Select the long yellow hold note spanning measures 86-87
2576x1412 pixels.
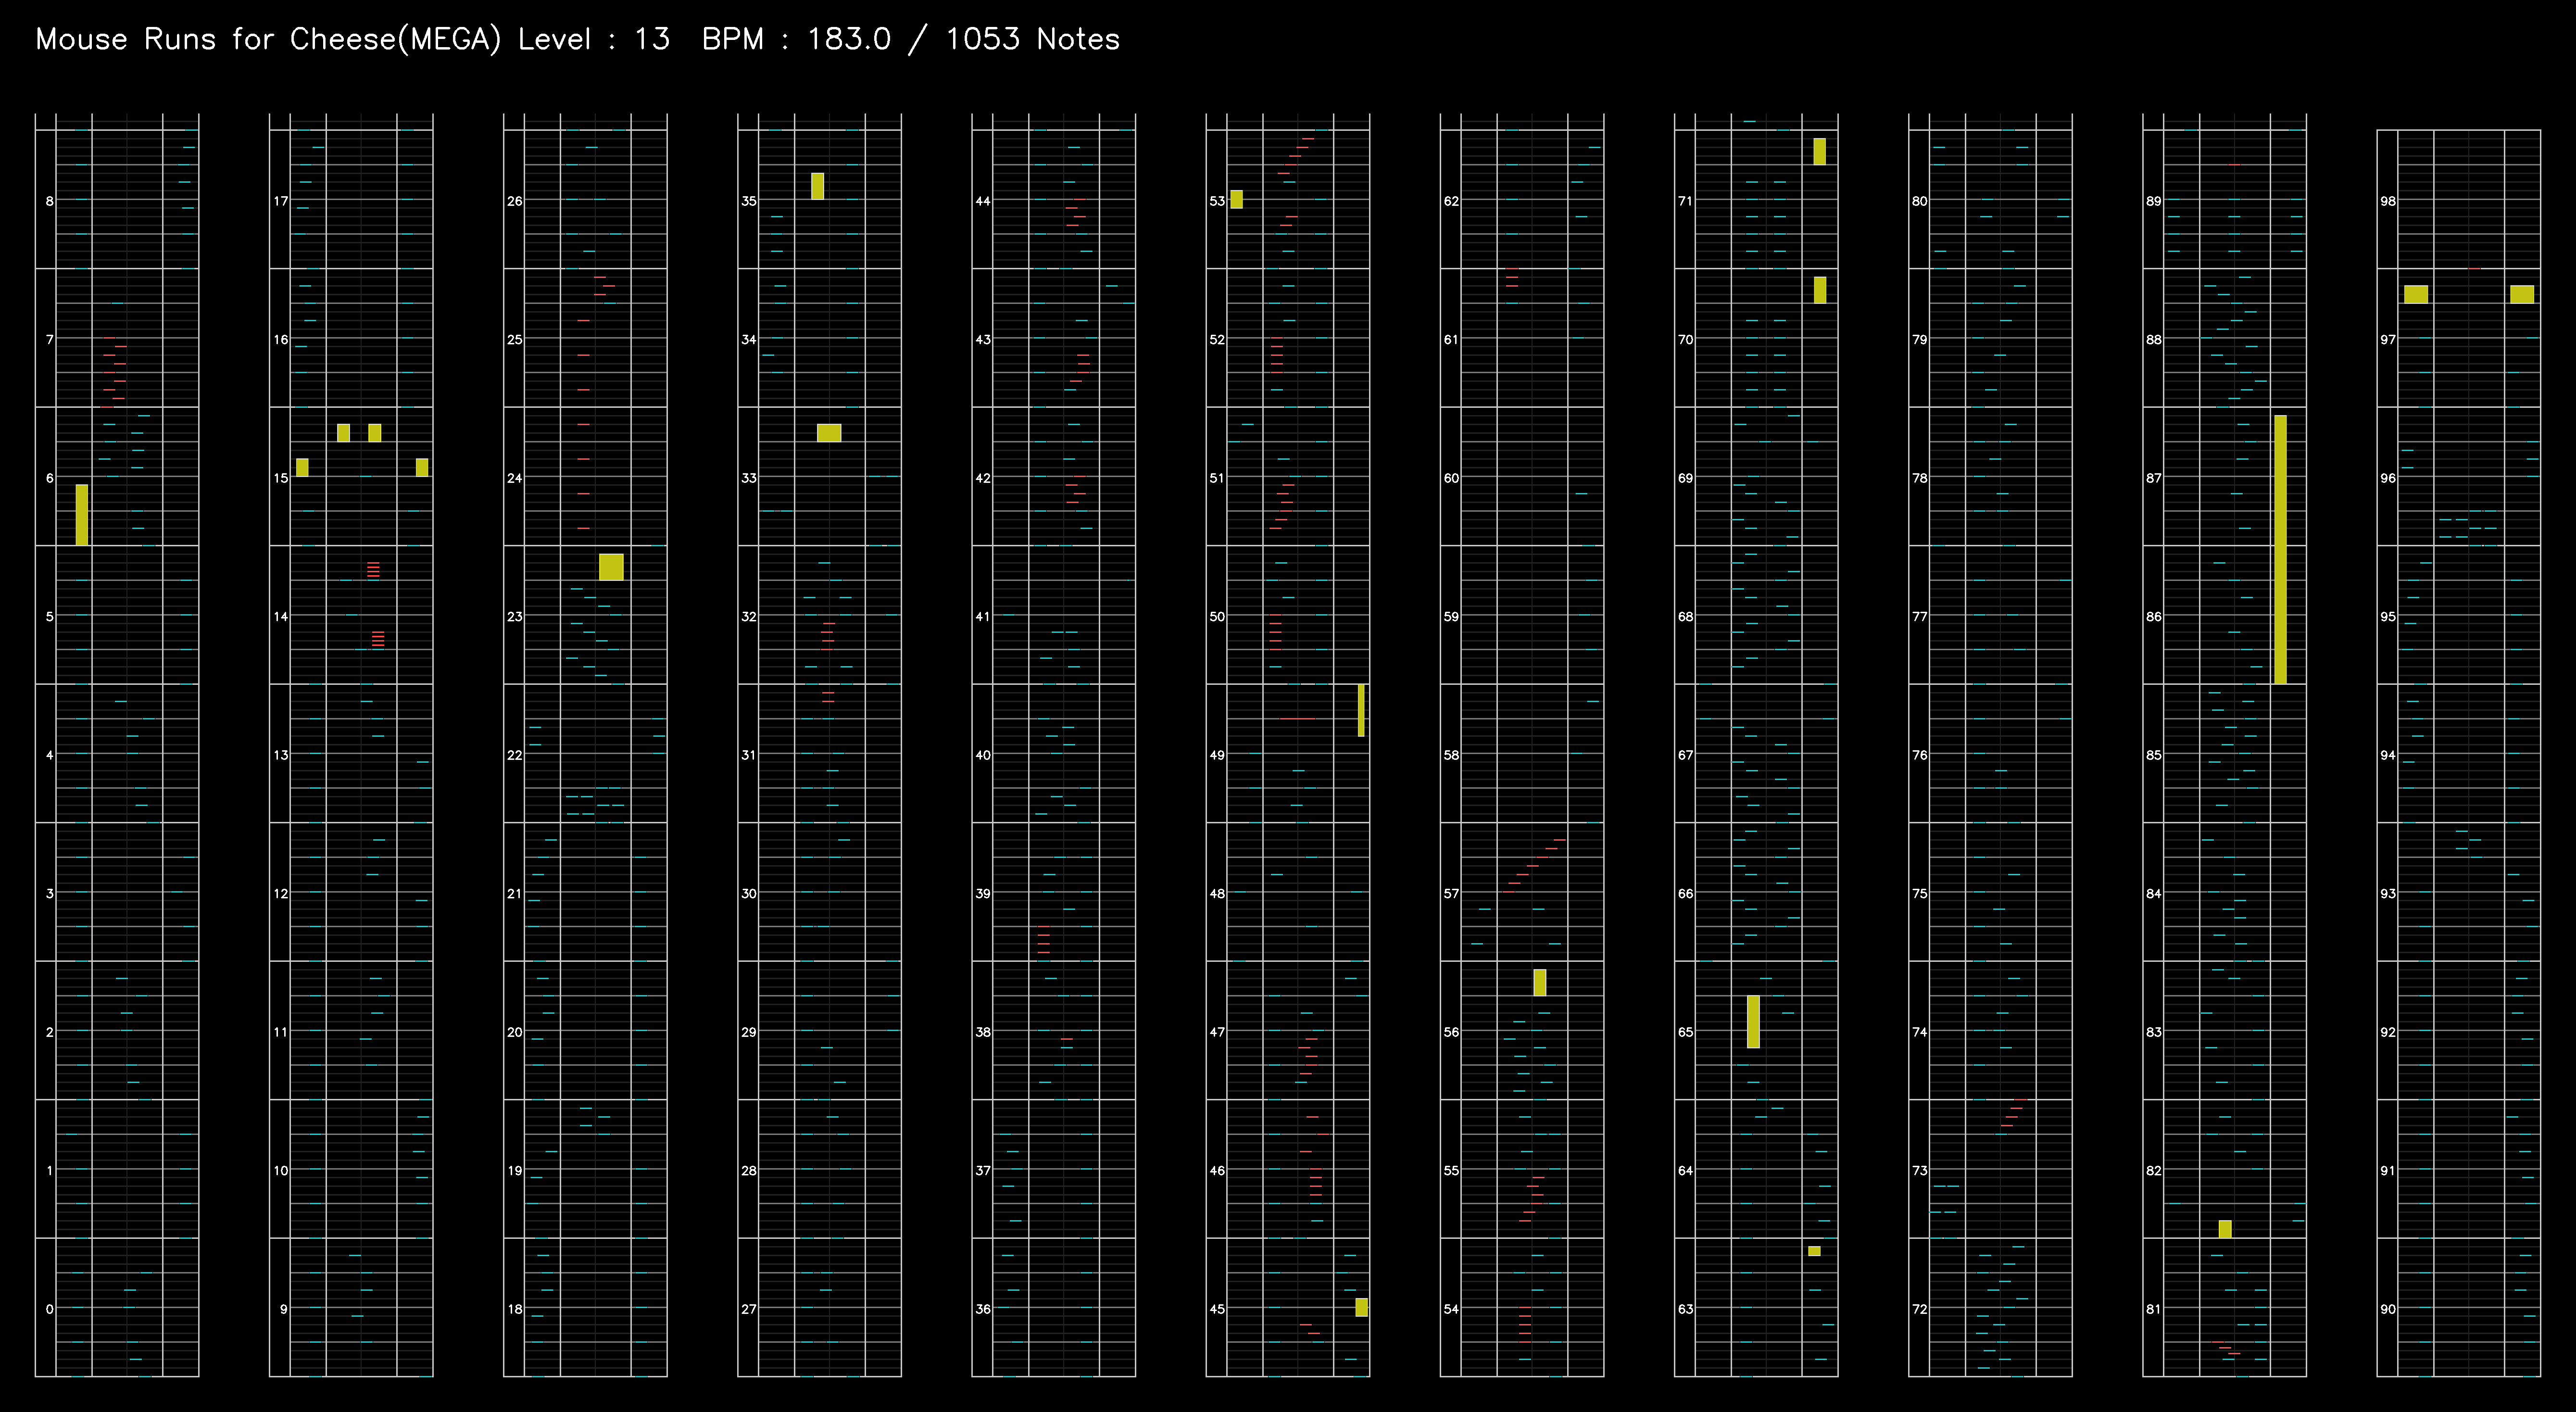click(x=2280, y=549)
